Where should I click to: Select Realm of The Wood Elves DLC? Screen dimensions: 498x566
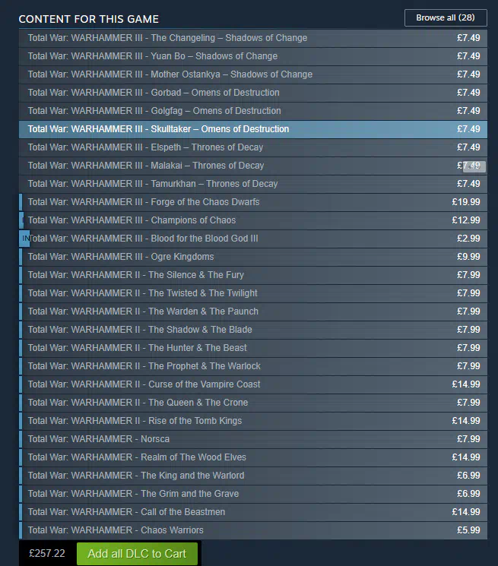click(x=252, y=457)
